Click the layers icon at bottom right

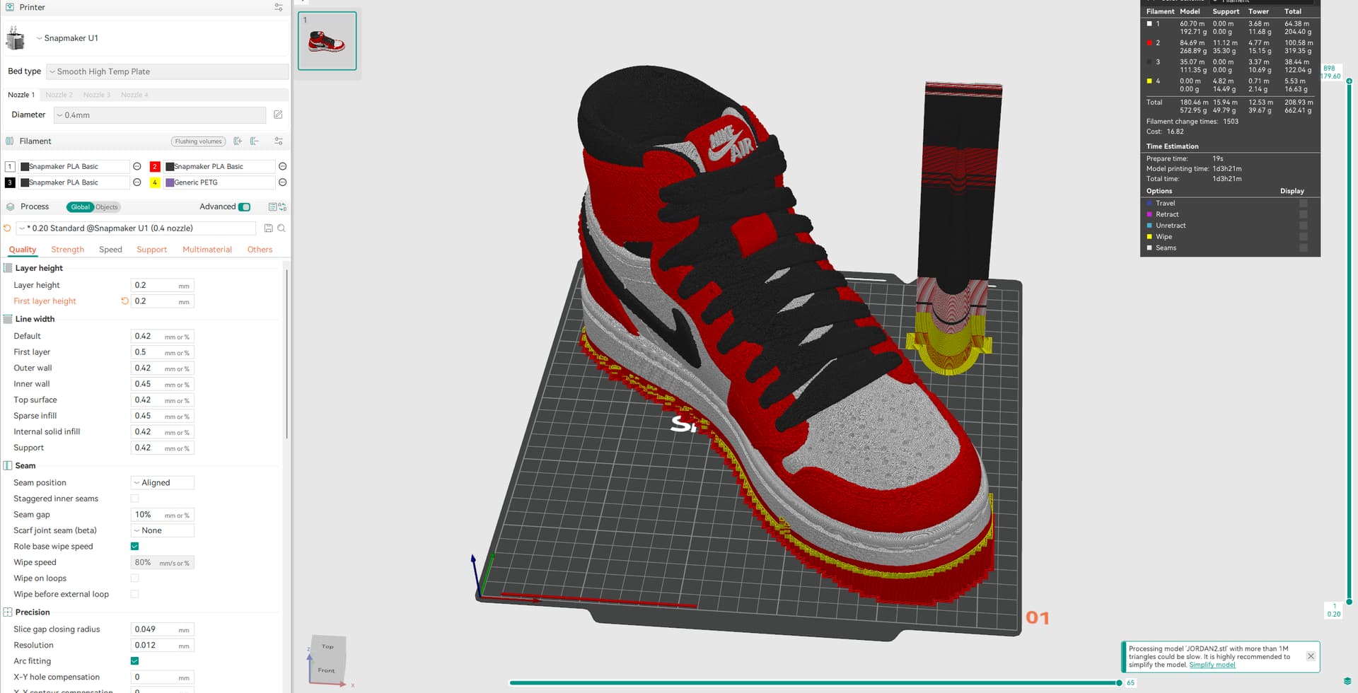click(1347, 682)
